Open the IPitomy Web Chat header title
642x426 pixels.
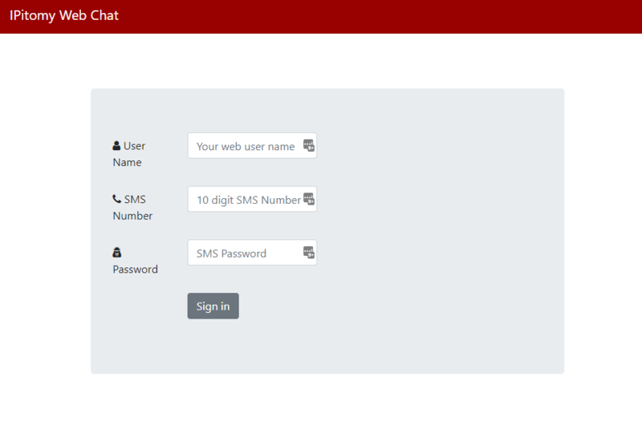coord(64,15)
